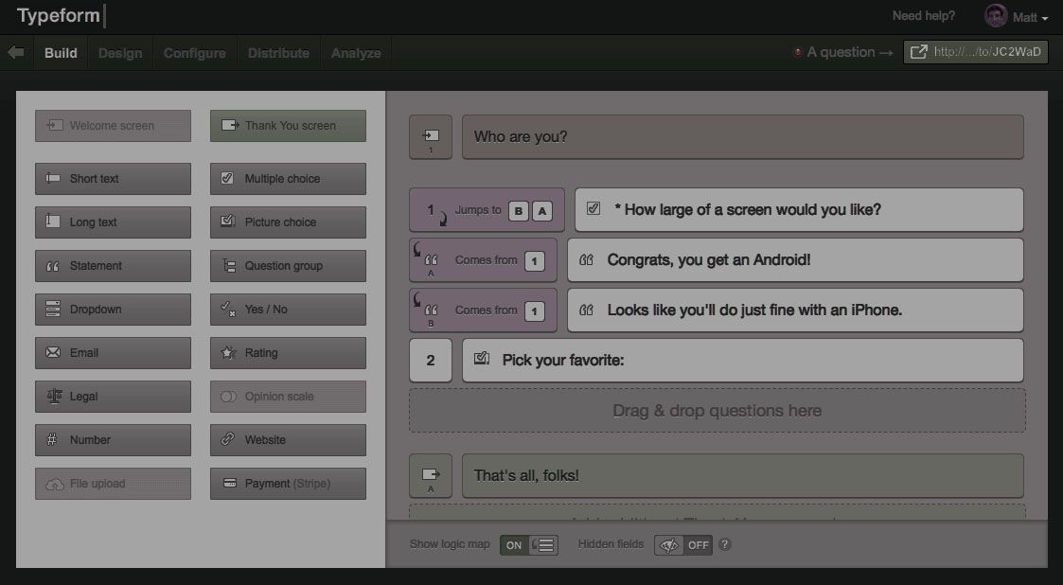Add a Yes / No question
The height and width of the screenshot is (585, 1063).
click(x=287, y=309)
